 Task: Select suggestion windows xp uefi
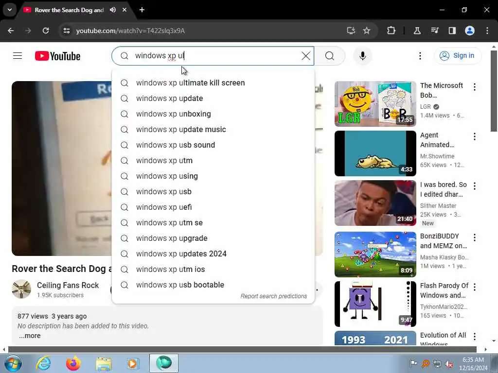tap(213, 207)
